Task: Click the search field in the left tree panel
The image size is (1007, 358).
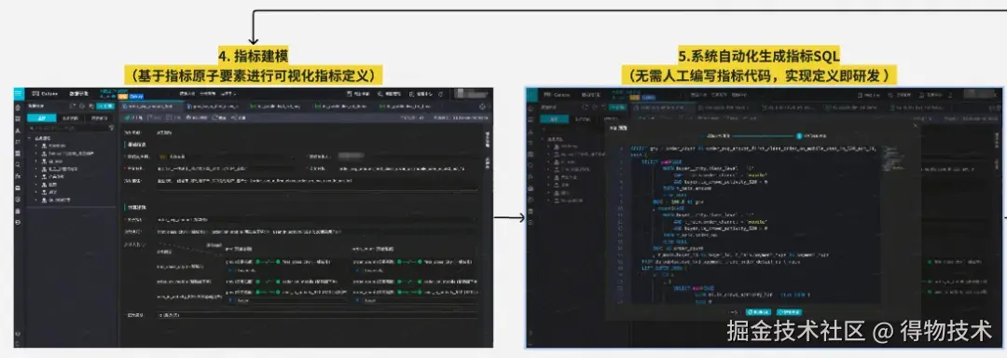Action: pyautogui.click(x=67, y=129)
